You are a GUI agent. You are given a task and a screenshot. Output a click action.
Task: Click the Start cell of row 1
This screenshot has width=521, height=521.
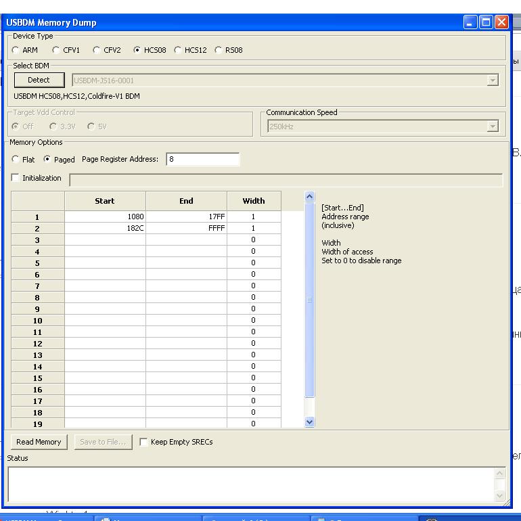tap(105, 217)
